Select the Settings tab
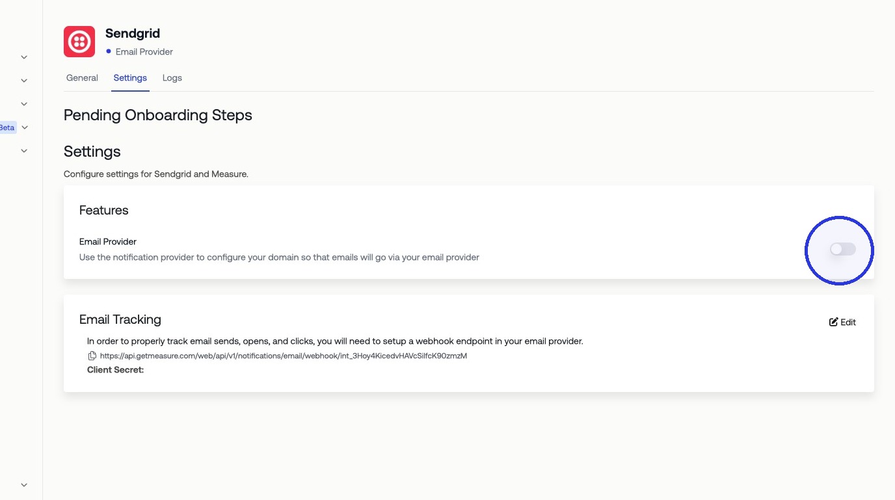The image size is (895, 500). (x=130, y=78)
